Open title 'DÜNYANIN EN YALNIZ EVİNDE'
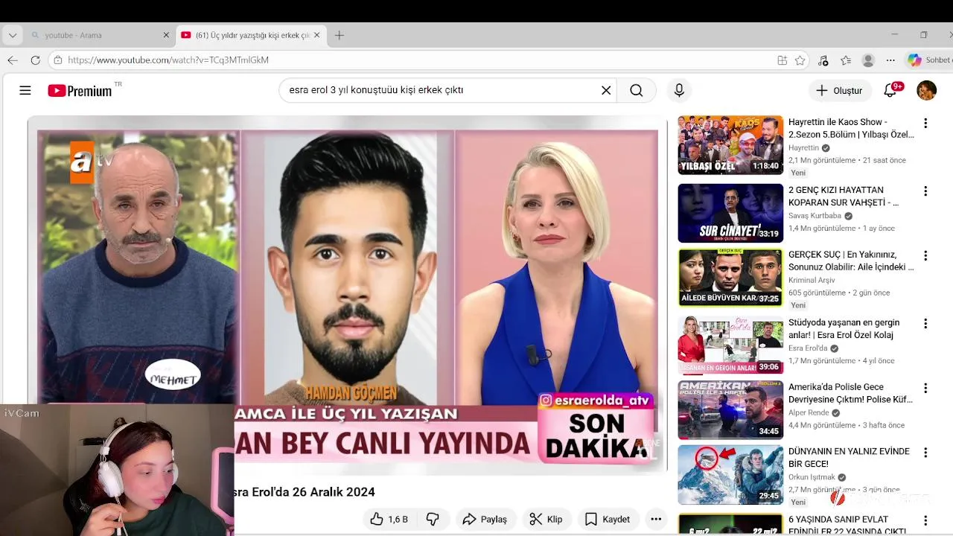953x536 pixels. pos(849,457)
